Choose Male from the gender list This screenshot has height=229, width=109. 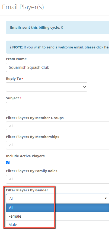point(57,224)
